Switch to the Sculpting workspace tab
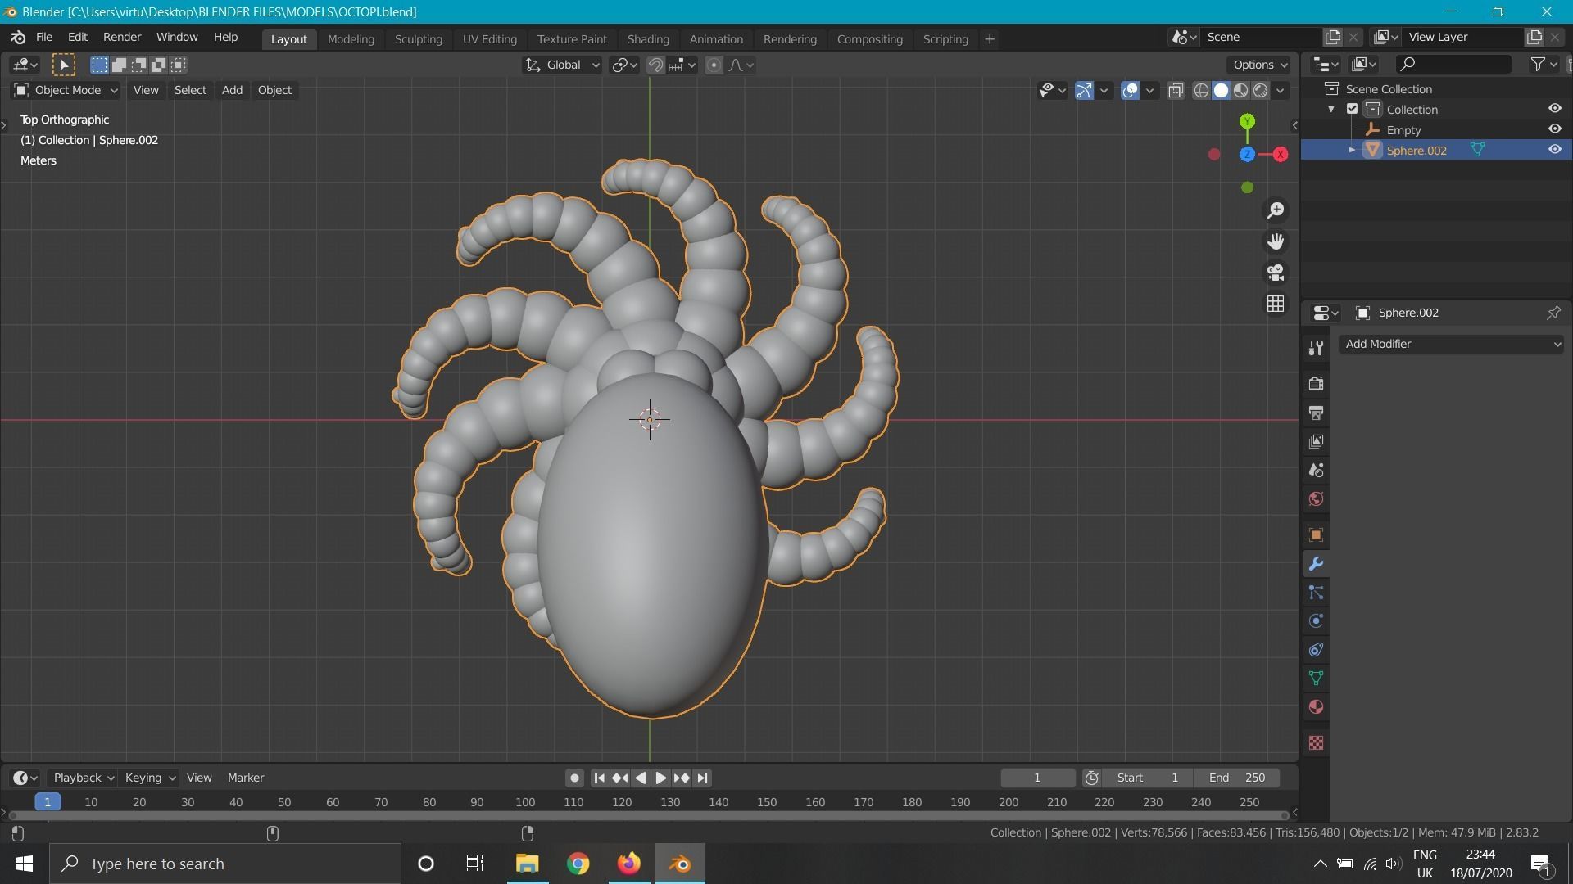 pos(418,39)
